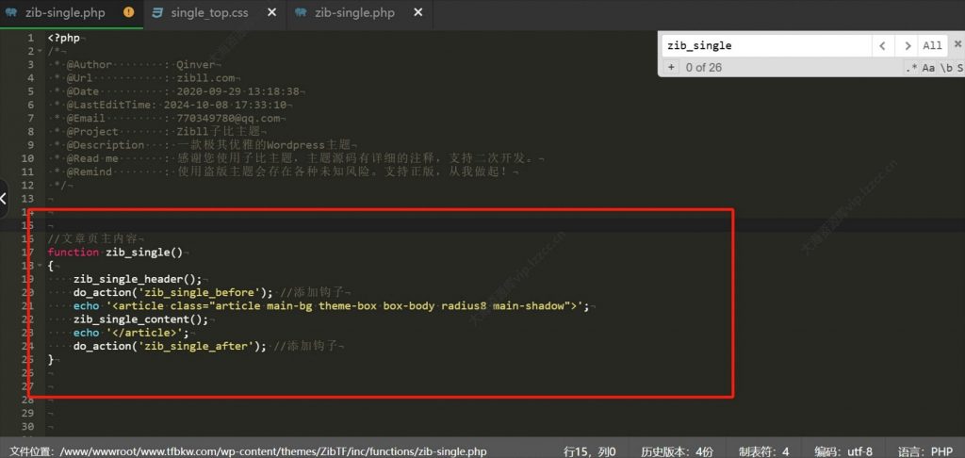This screenshot has height=458, width=965.
Task: Click the CSS3 file icon on single_top.css tab
Action: pos(157,12)
